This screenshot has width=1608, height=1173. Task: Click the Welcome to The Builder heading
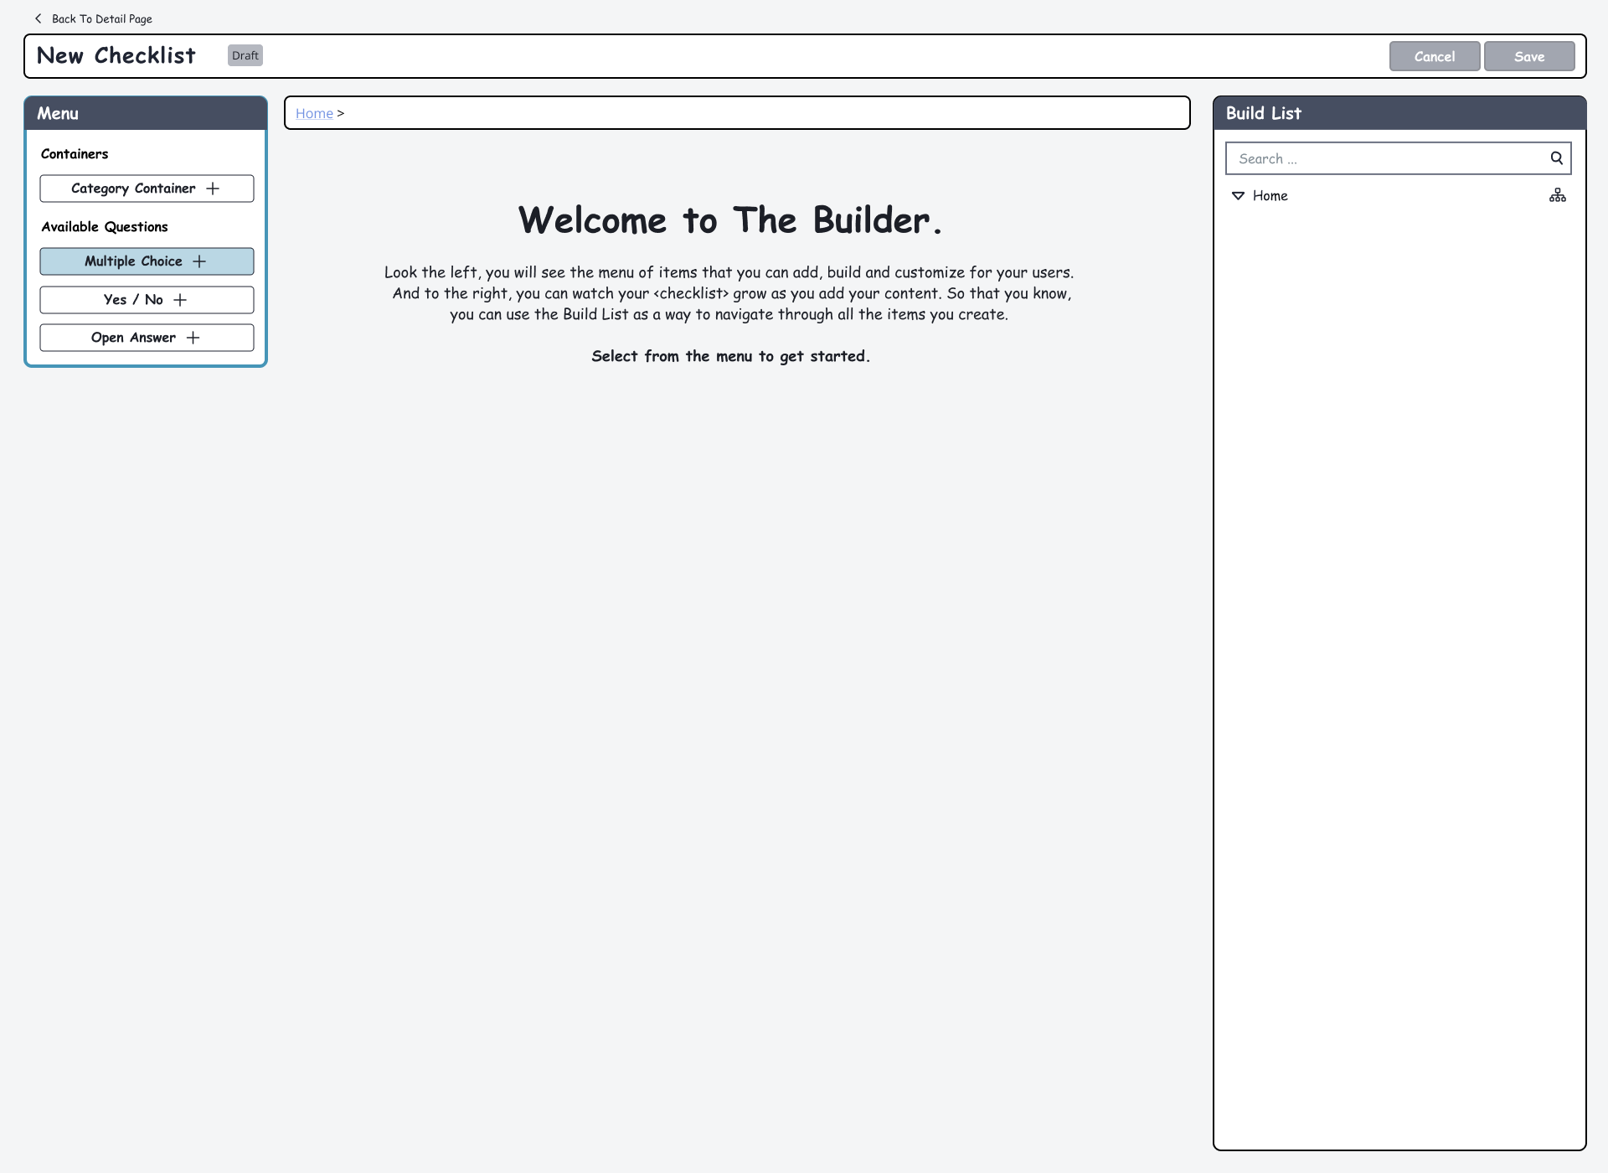click(730, 220)
